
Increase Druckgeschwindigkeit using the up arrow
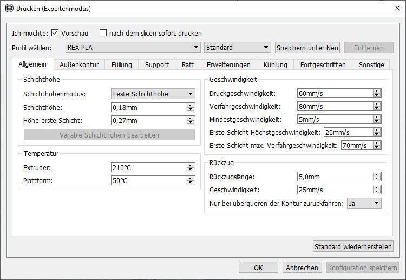click(x=377, y=92)
